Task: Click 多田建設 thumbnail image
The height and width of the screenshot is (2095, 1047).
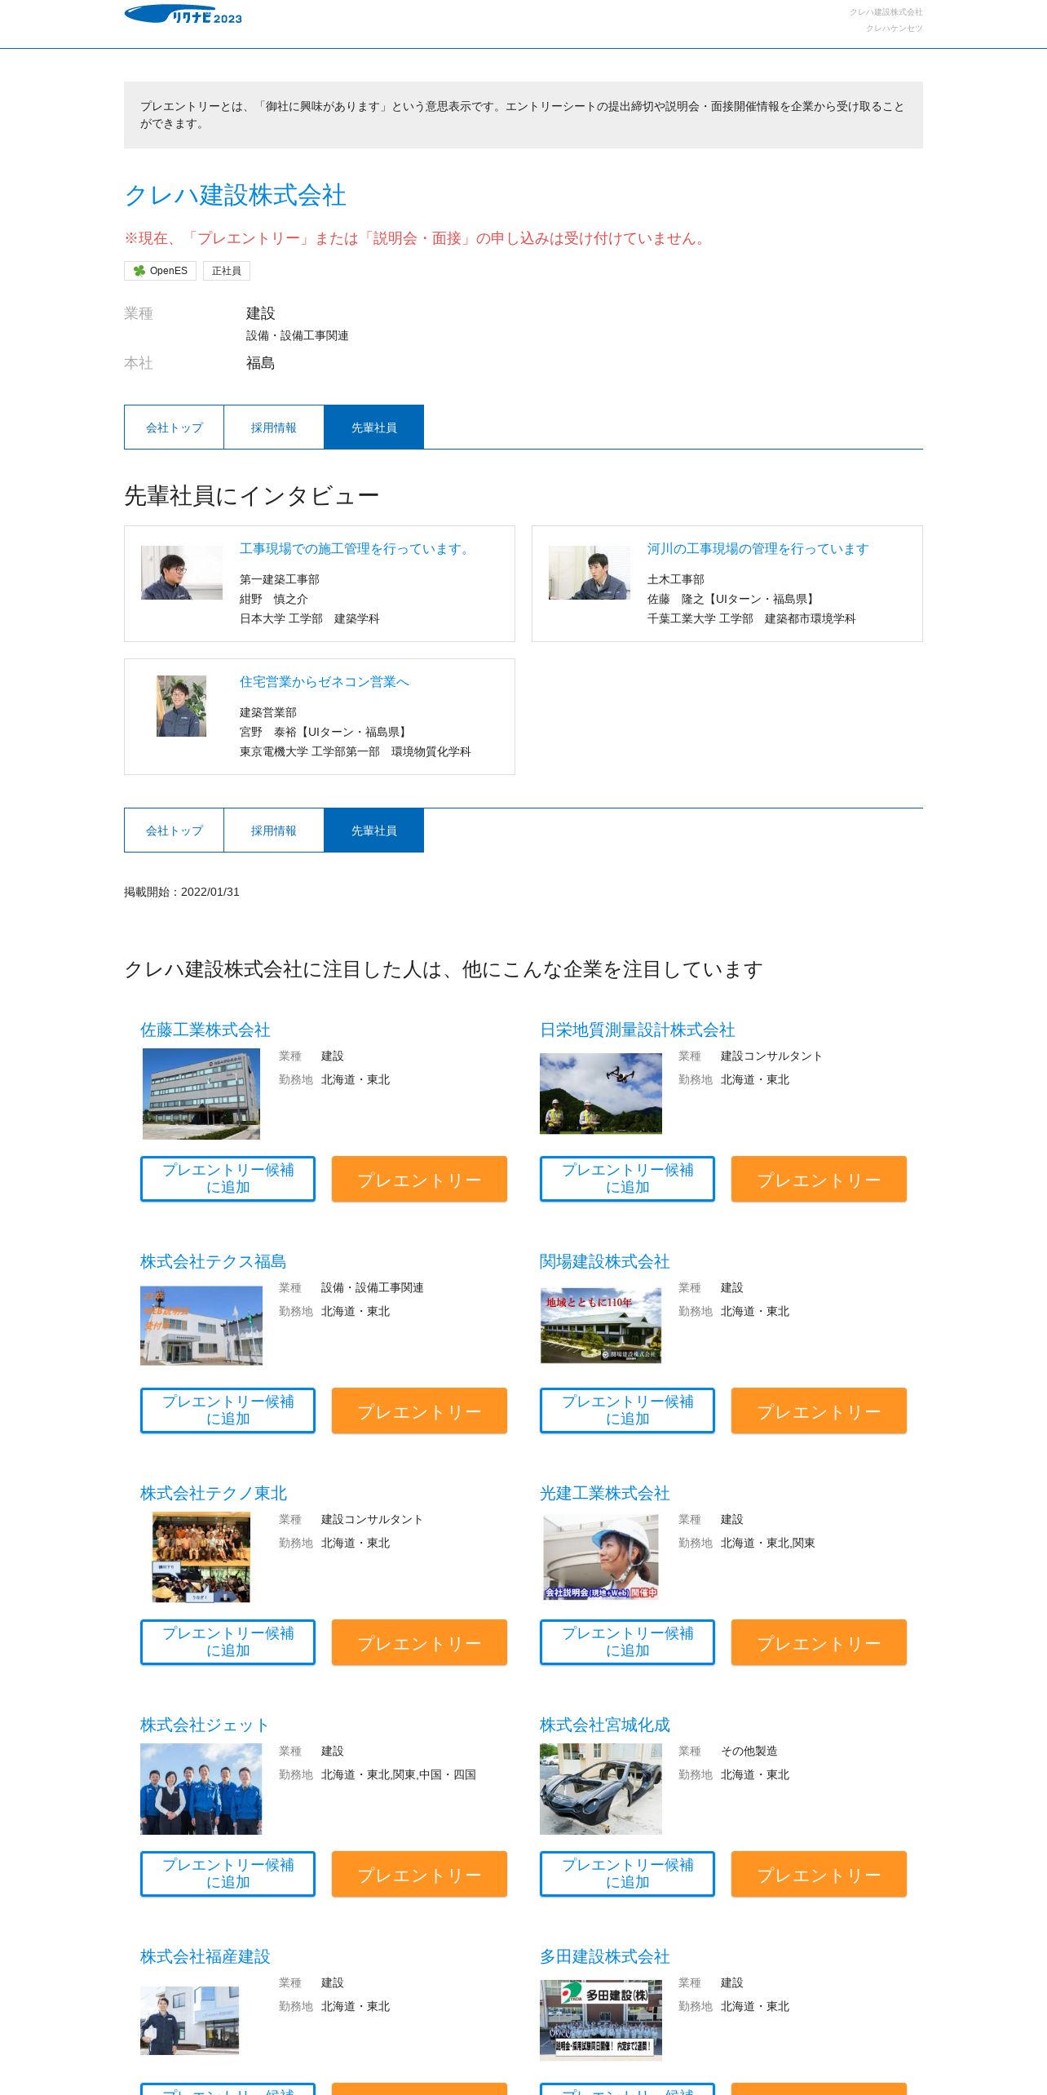Action: (x=601, y=2021)
